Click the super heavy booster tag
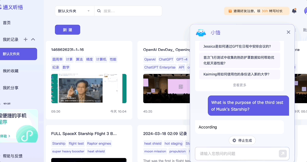 (68, 151)
